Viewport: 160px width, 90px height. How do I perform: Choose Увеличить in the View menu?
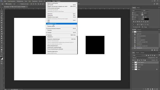point(61,14)
